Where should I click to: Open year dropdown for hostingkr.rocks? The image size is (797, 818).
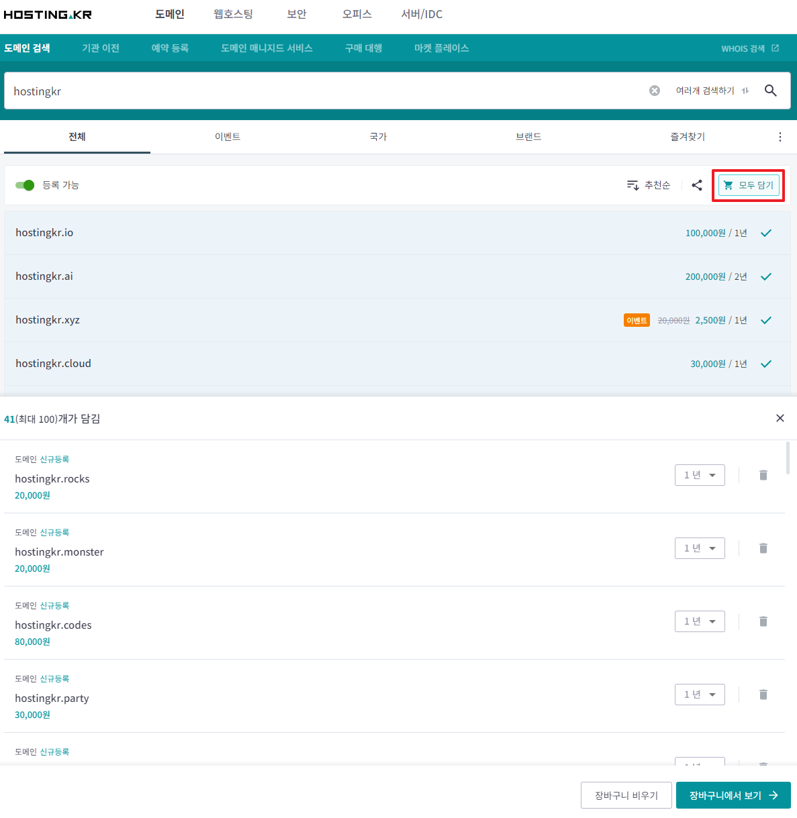pyautogui.click(x=700, y=475)
